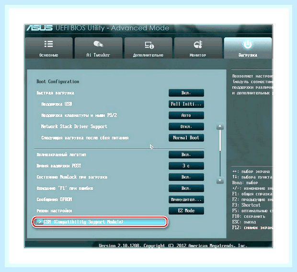Select the Полноэкранный логотип label
Screen dimensions: 297x272
61,155
